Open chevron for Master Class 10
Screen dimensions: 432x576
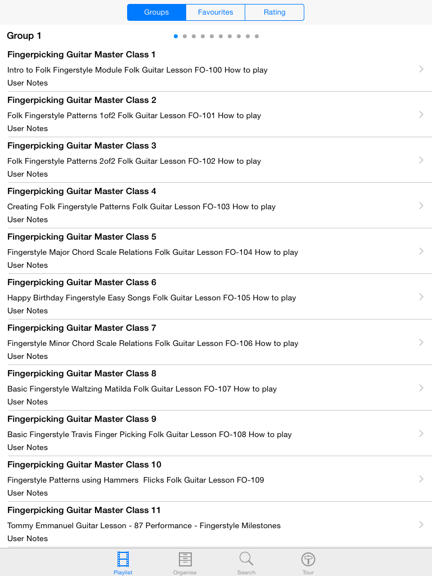pyautogui.click(x=421, y=479)
